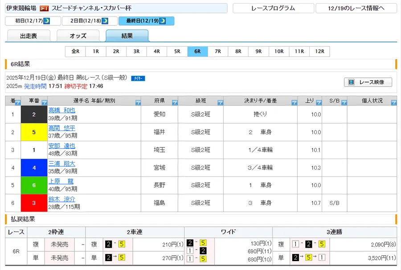This screenshot has width=401, height=270.
Task: Go to 12/19のレース情報へ
Action: click(356, 8)
